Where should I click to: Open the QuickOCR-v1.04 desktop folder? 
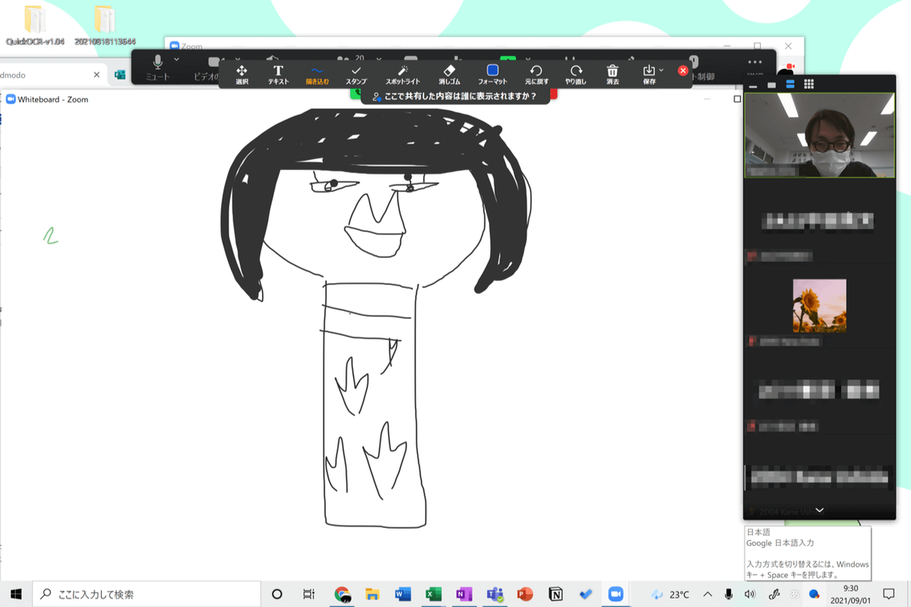[x=33, y=25]
